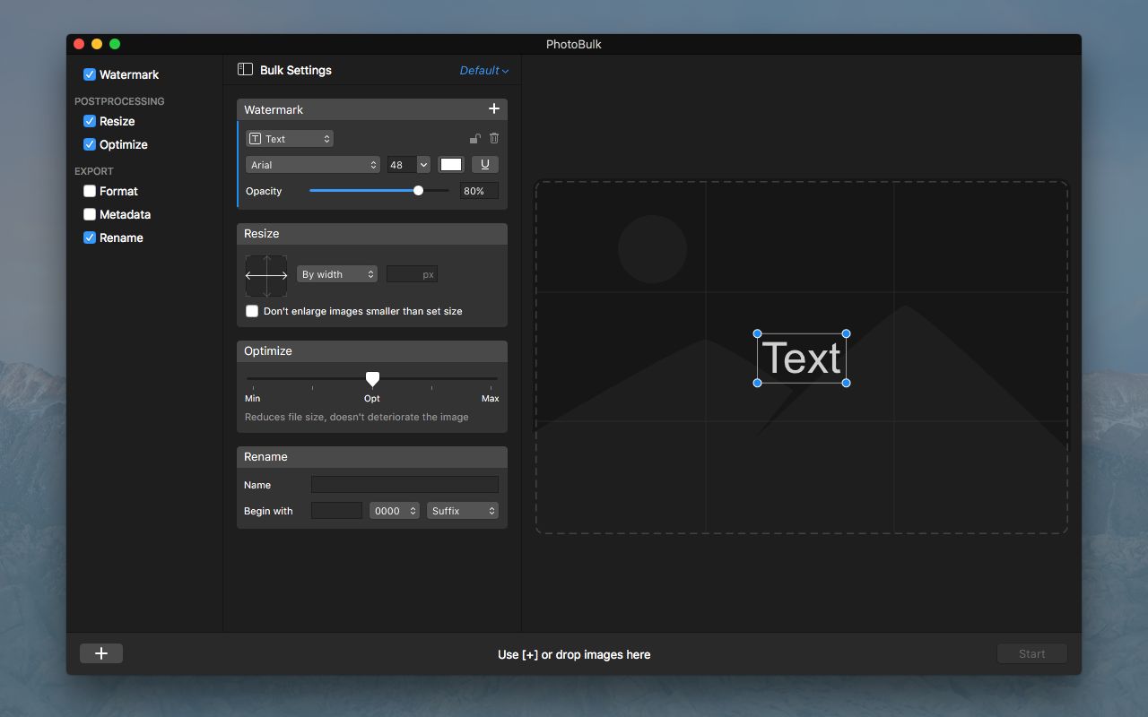Toggle underline styling for the watermark text
The width and height of the screenshot is (1148, 717).
(484, 164)
